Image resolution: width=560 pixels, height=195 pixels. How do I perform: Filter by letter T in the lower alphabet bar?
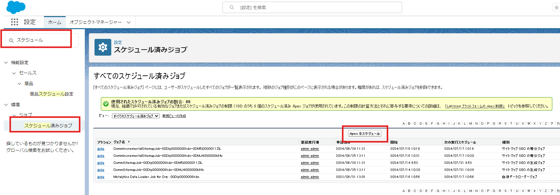[511, 191]
